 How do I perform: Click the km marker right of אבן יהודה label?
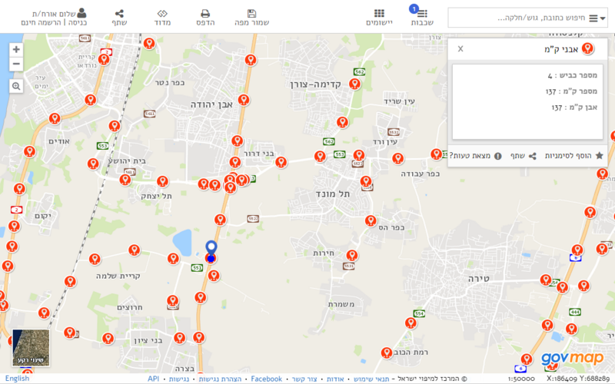(x=244, y=100)
